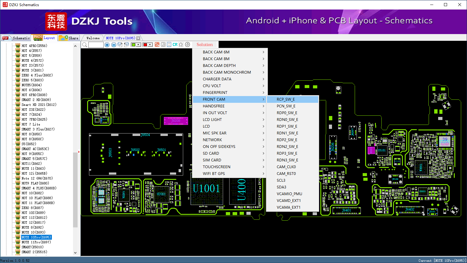Viewport: 467px width, 263px height.
Task: Click the chip icon beside HOT 6(X606)
Action: coord(18,90)
